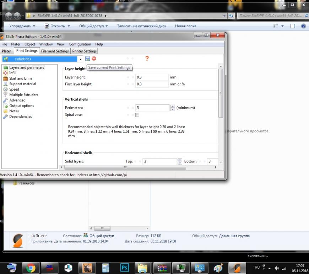309x274 pixels.
Task: Click the Perimeters value field
Action: coord(152,108)
